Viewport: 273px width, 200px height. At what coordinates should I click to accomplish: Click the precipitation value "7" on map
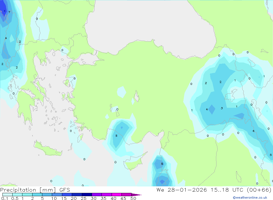(x=9, y=12)
